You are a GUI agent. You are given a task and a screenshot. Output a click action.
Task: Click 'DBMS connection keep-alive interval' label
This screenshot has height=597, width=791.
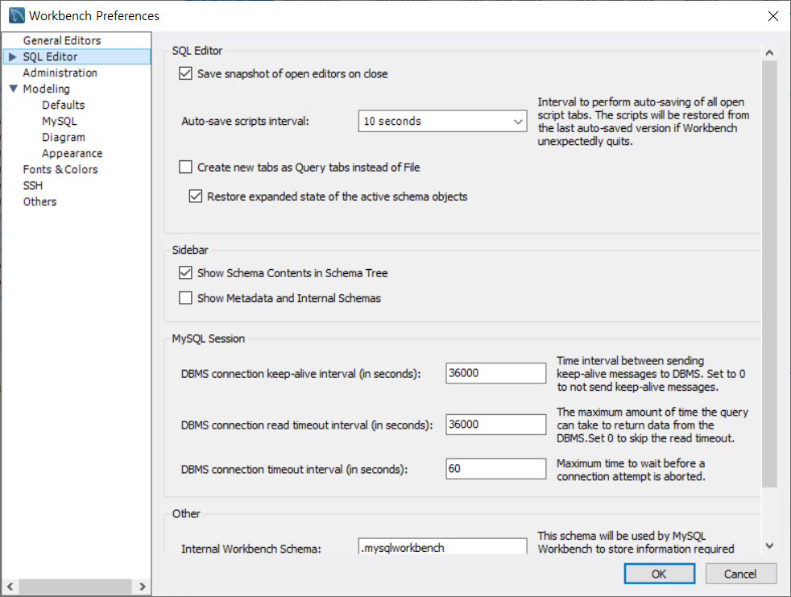click(x=300, y=374)
